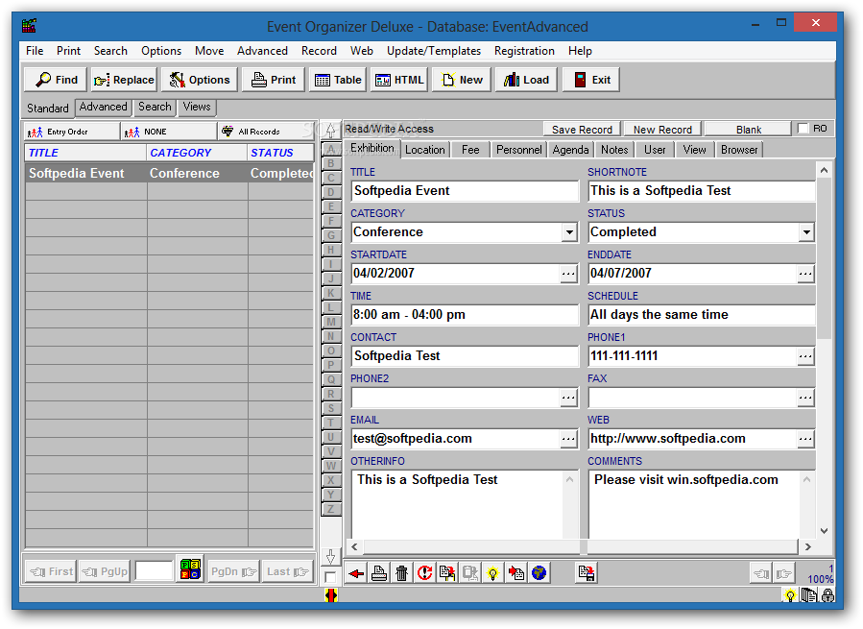Open the Table view toolbar button
The width and height of the screenshot is (863, 629).
pyautogui.click(x=338, y=80)
